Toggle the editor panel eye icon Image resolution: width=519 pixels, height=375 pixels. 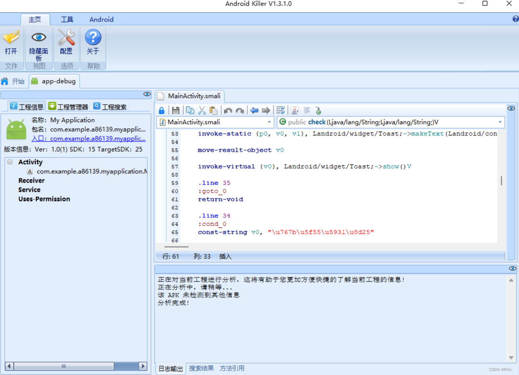(x=511, y=108)
